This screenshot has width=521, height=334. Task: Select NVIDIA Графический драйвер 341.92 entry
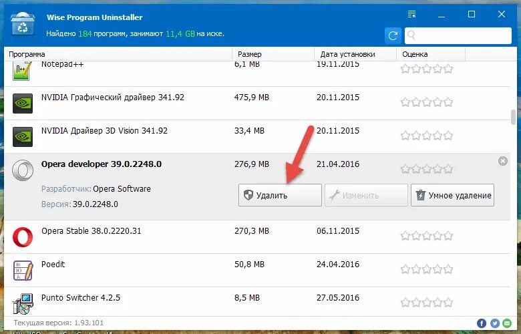[x=113, y=98]
